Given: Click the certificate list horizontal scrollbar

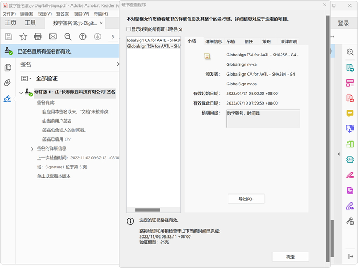Looking at the screenshot, I should [x=147, y=210].
